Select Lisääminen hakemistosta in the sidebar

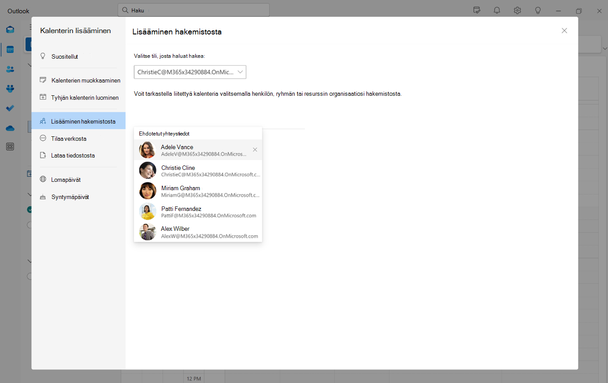click(x=78, y=121)
